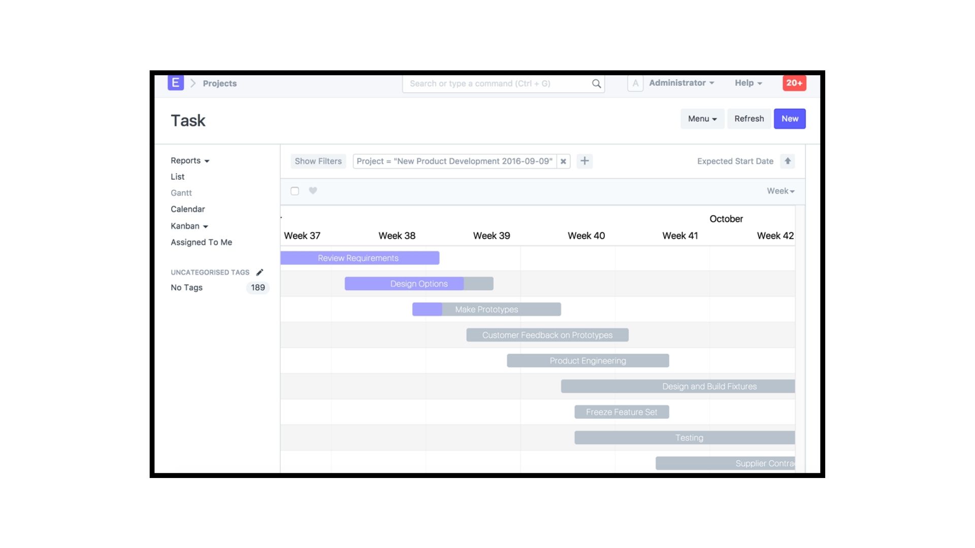
Task: Tick the select-all checkbox above the Gantt
Action: (295, 191)
